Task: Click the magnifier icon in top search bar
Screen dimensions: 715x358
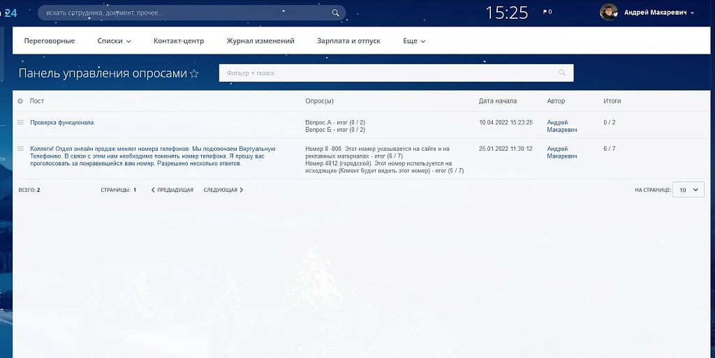Action: point(336,13)
